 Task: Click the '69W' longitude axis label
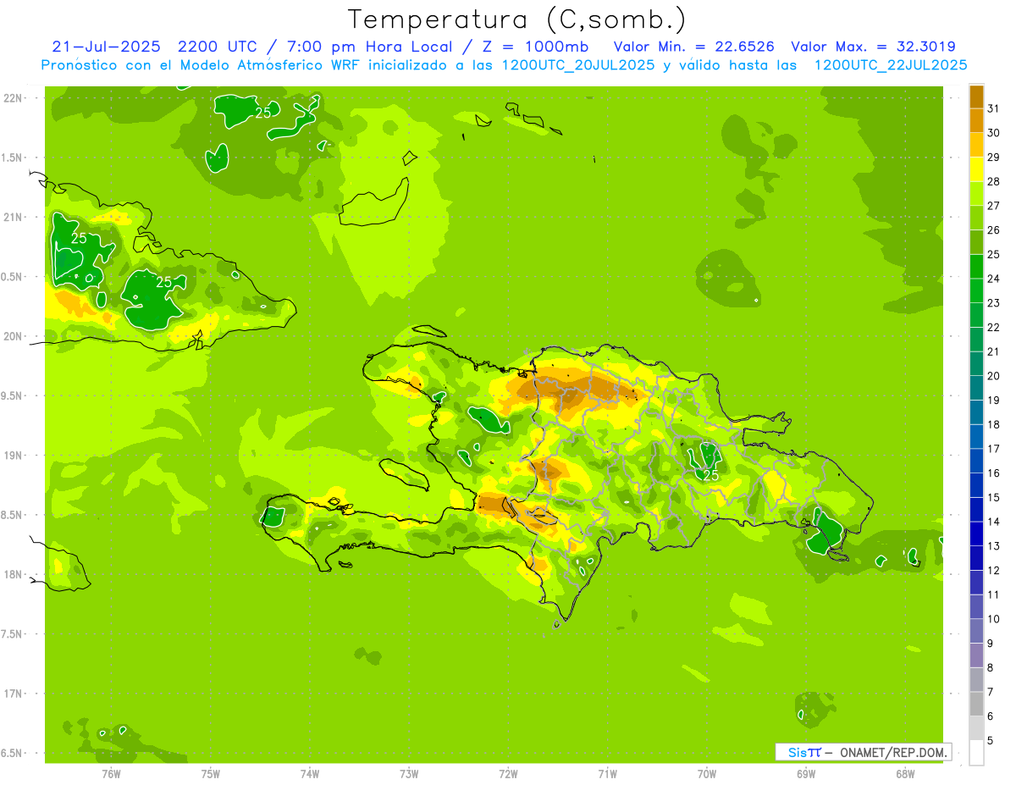pyautogui.click(x=806, y=774)
